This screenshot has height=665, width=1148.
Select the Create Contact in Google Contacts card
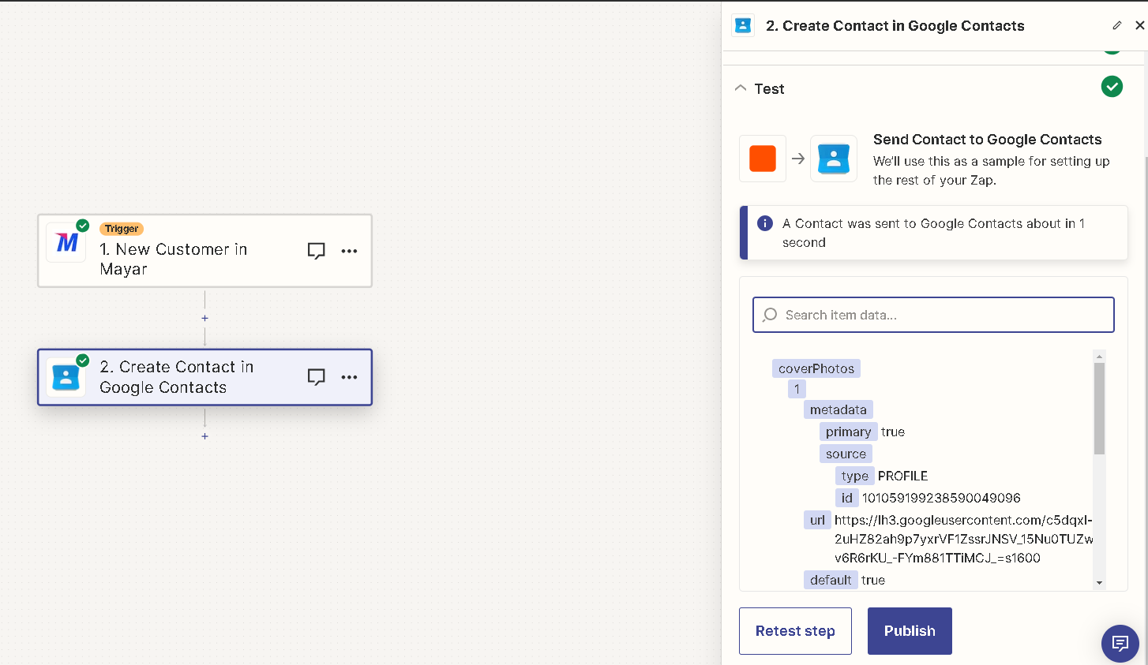pyautogui.click(x=204, y=377)
